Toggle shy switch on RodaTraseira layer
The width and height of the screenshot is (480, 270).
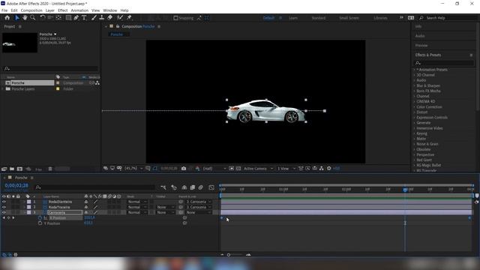click(x=86, y=207)
